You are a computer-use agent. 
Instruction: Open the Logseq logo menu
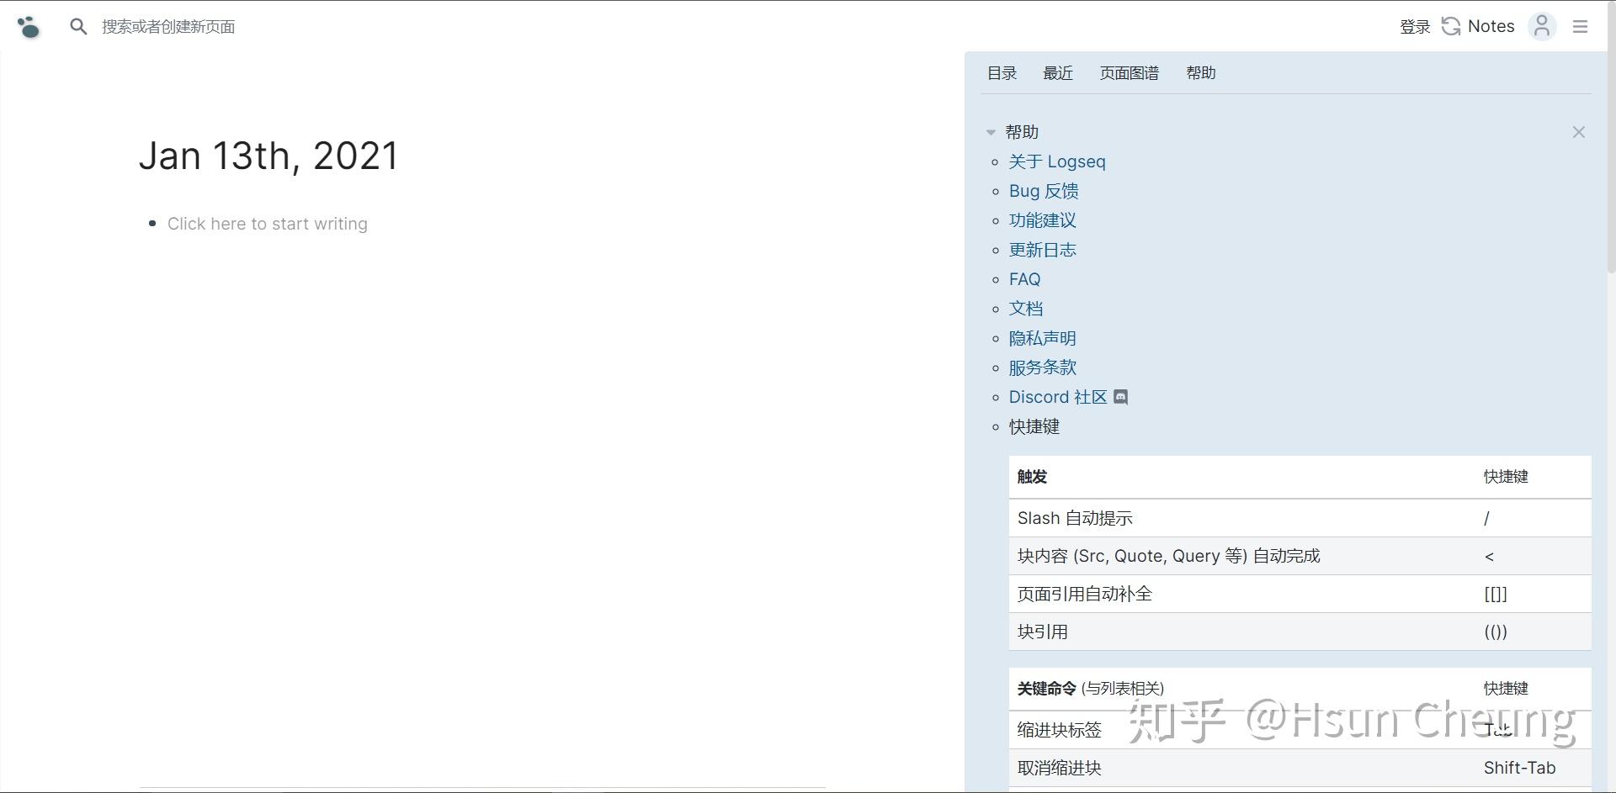point(29,26)
